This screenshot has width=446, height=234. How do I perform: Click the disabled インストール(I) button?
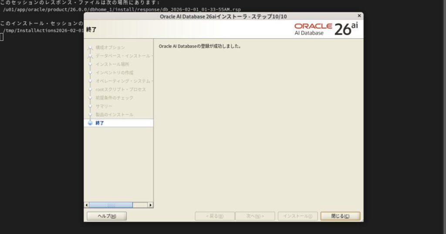tap(297, 216)
